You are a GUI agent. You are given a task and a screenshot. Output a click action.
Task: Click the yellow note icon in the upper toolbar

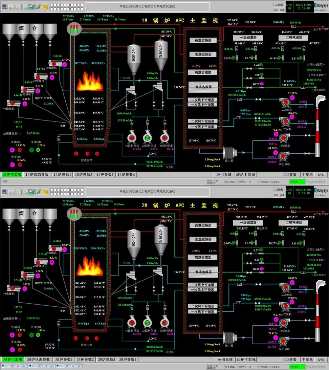[46, 6]
